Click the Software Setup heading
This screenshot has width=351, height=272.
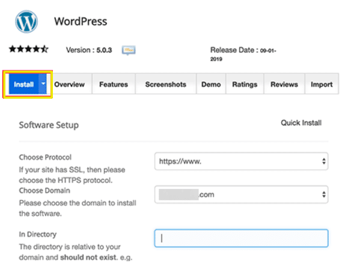tap(49, 125)
